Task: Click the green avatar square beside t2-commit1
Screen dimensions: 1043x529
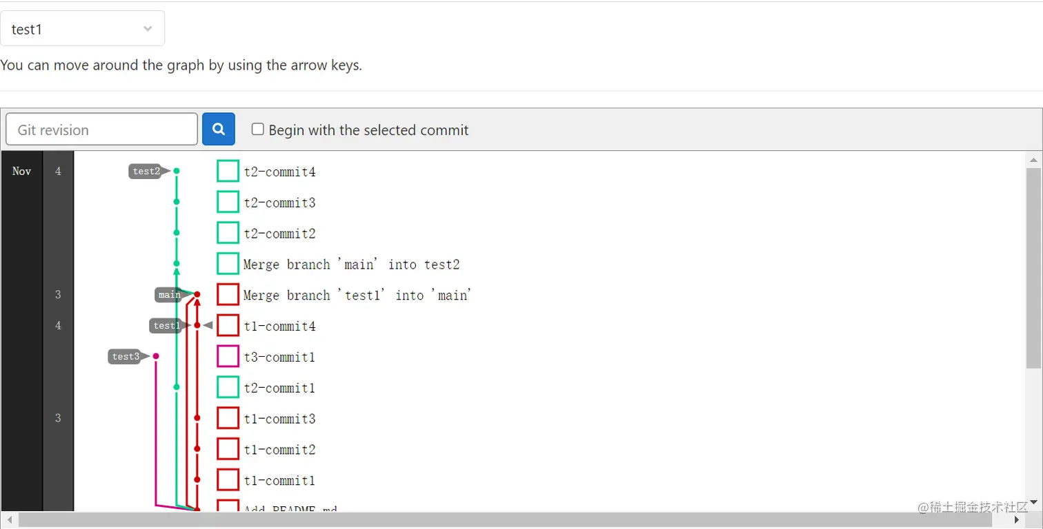Action: point(228,387)
